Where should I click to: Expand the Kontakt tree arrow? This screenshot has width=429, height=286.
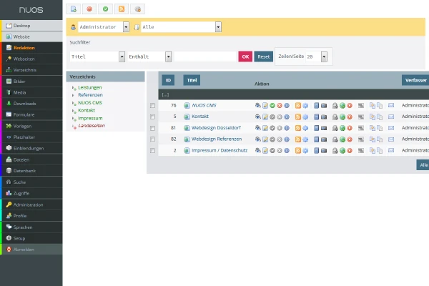click(x=74, y=111)
